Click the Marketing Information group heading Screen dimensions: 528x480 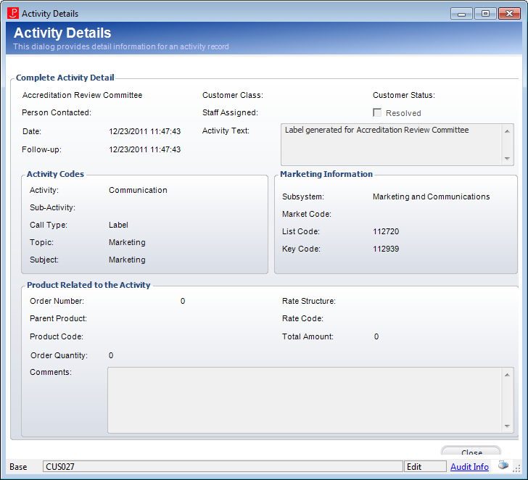coord(326,174)
